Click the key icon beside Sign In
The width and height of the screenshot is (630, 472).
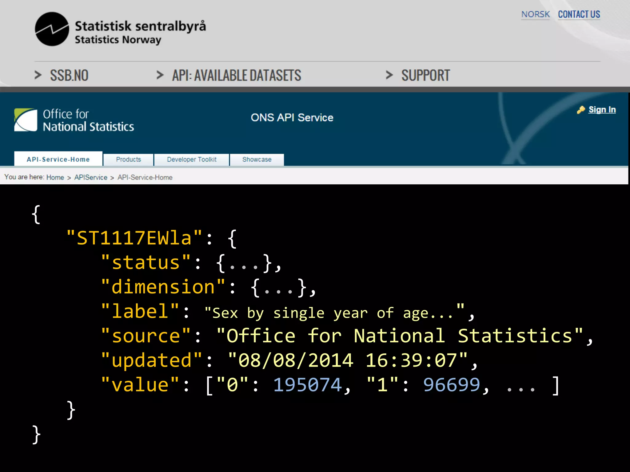(581, 110)
